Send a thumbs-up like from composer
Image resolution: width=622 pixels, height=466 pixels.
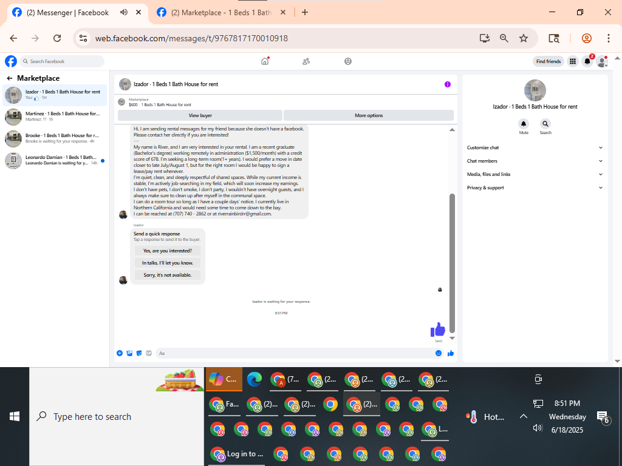coord(451,353)
